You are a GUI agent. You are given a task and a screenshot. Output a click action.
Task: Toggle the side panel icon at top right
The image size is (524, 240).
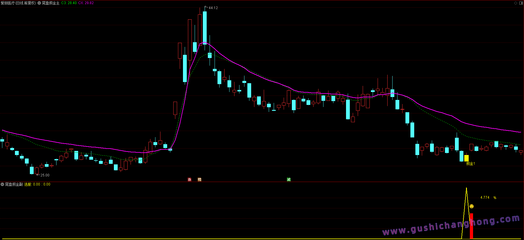(x=520, y=3)
